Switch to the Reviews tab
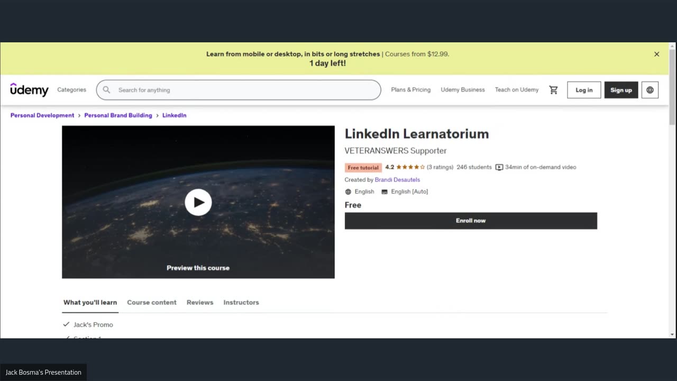The height and width of the screenshot is (381, 677). point(200,303)
